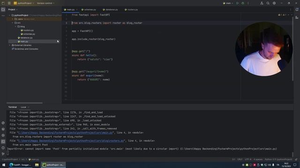
Task: Click CRLF line separator in status bar
Action: click(x=240, y=160)
